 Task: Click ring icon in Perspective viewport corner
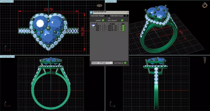coord(205,5)
